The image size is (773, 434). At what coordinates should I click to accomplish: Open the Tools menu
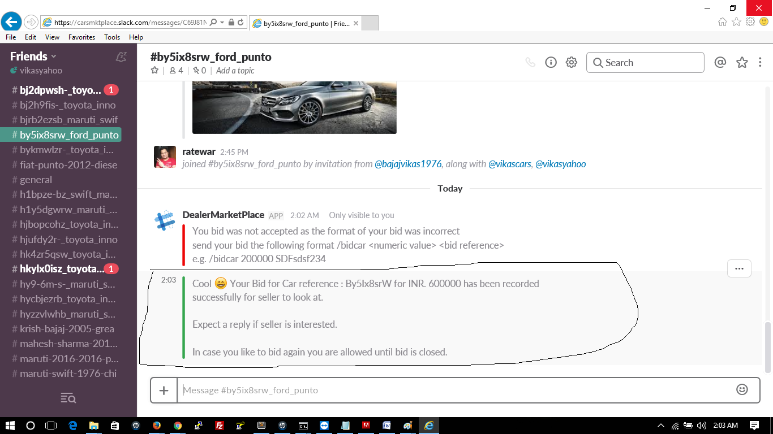pos(112,37)
